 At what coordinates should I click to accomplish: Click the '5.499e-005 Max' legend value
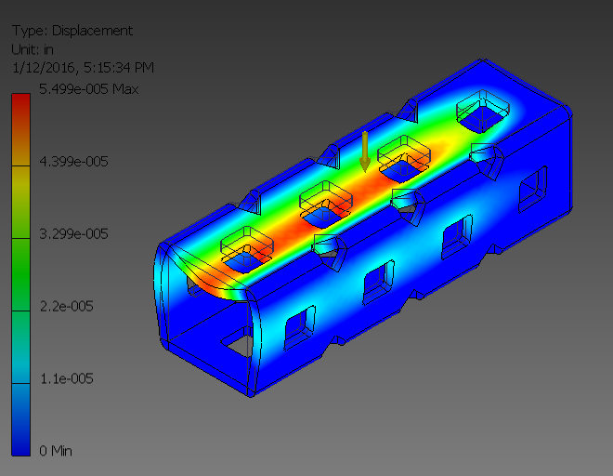click(89, 89)
